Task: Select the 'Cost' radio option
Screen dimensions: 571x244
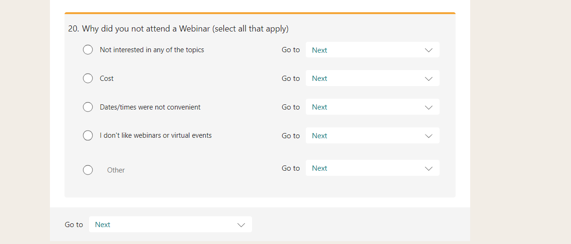Action: (x=88, y=79)
